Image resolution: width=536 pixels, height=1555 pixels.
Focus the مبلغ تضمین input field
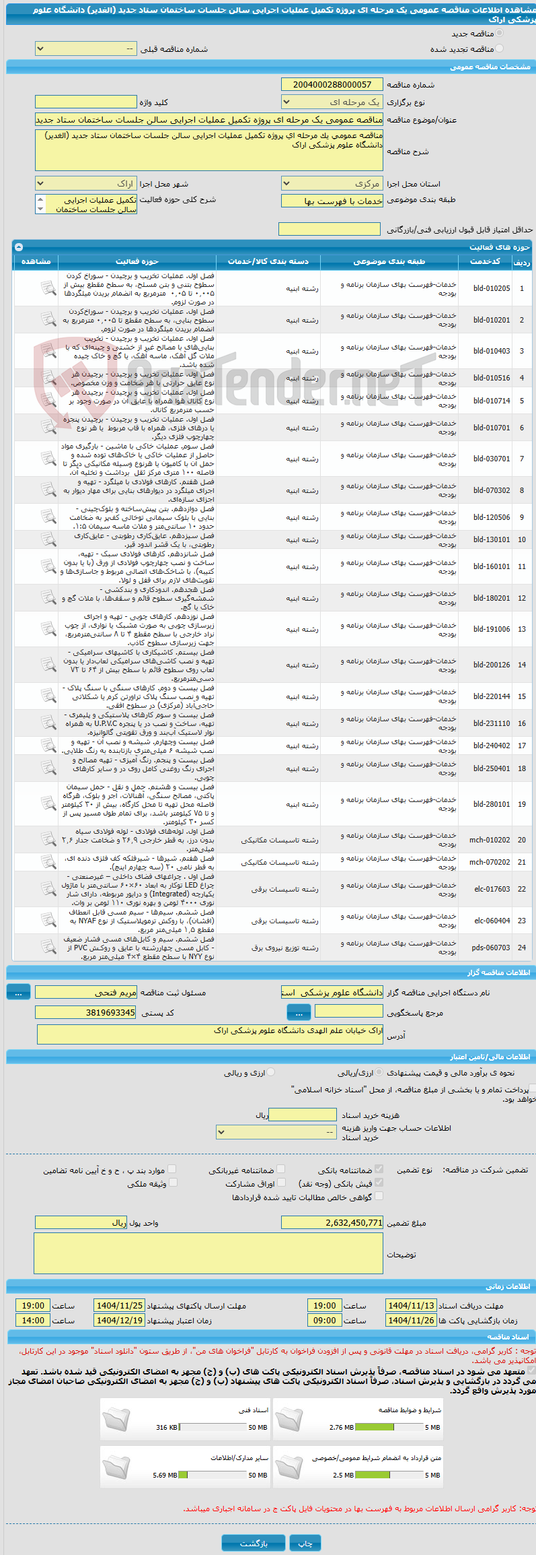[332, 1222]
